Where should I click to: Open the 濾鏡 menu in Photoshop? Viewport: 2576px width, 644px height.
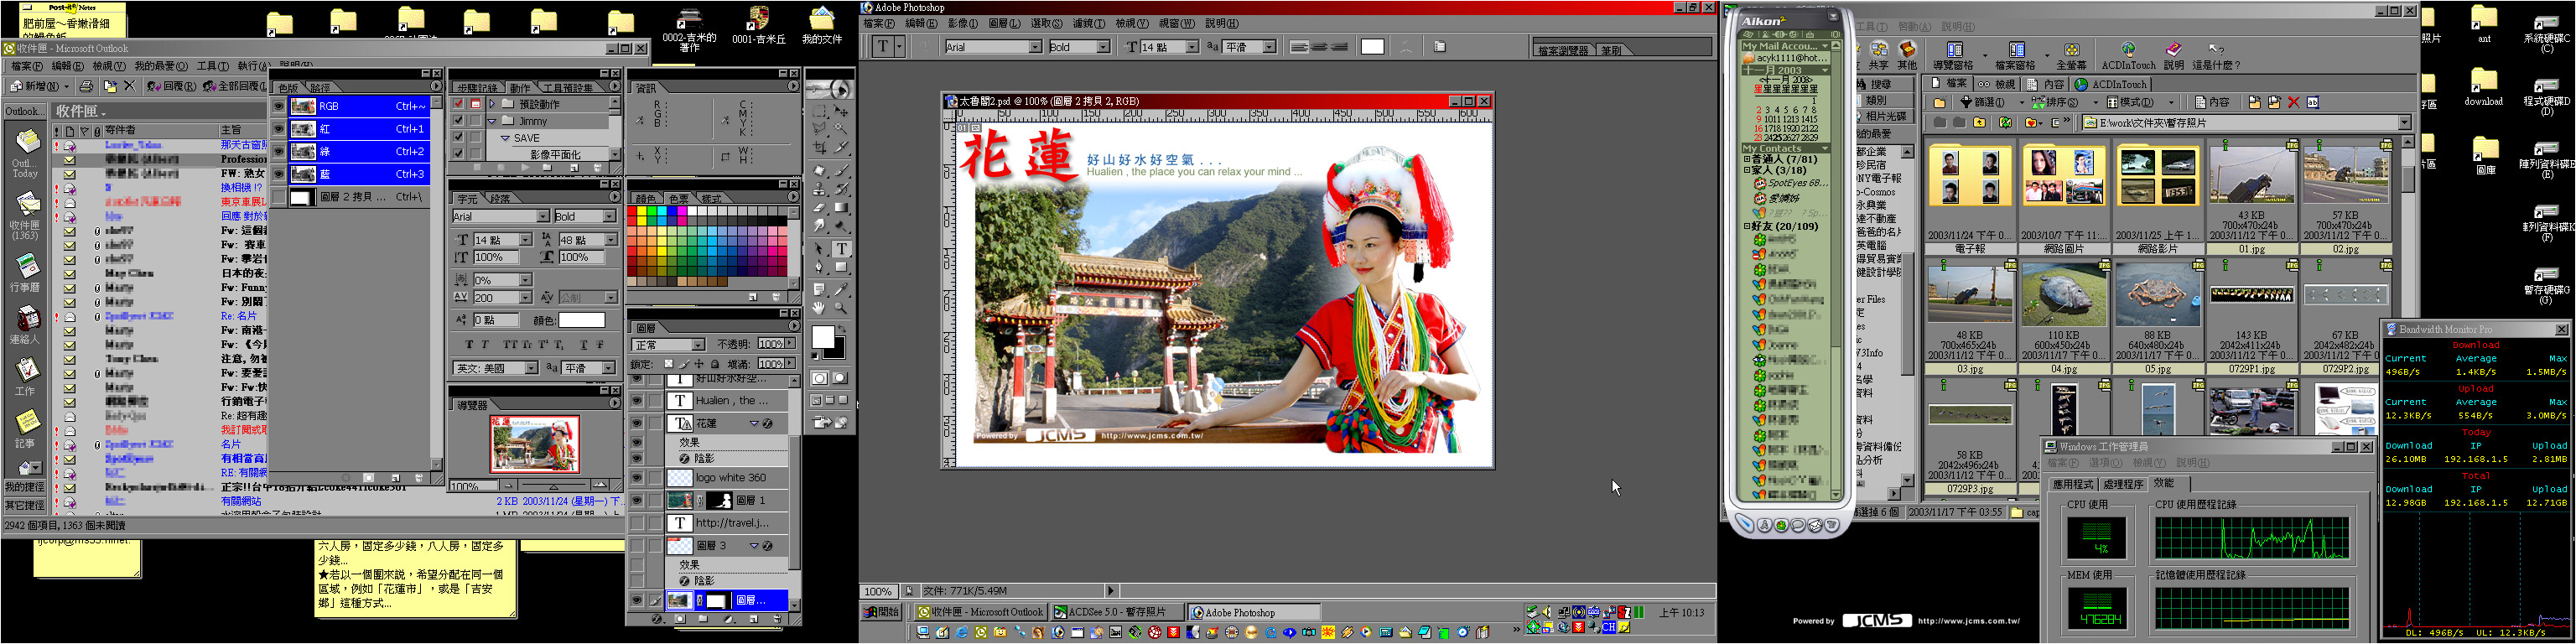tap(1088, 23)
